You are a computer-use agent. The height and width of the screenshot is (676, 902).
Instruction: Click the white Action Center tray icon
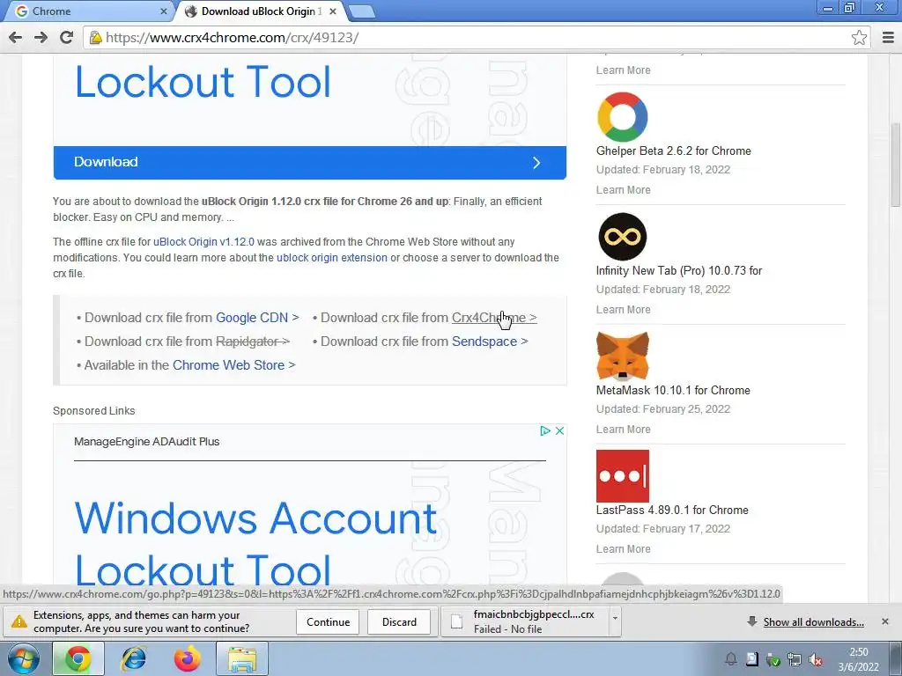pos(752,659)
